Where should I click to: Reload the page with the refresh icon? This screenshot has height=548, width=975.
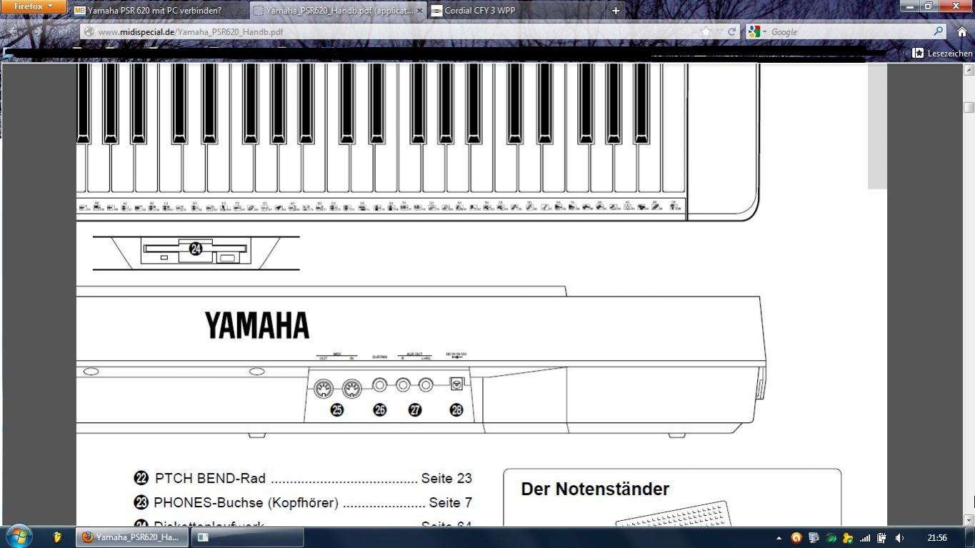tap(731, 32)
